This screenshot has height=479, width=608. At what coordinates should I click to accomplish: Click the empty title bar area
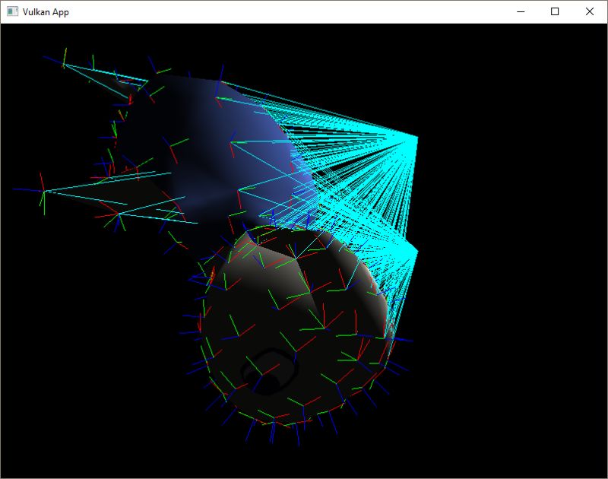[304, 12]
